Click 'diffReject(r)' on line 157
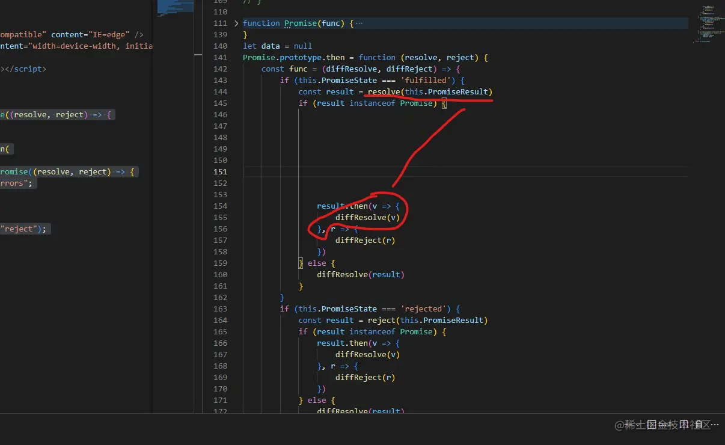The height and width of the screenshot is (445, 725). 365,241
